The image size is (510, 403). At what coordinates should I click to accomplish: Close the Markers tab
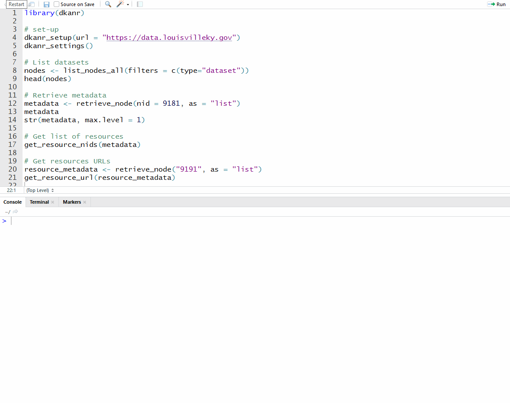tap(85, 202)
